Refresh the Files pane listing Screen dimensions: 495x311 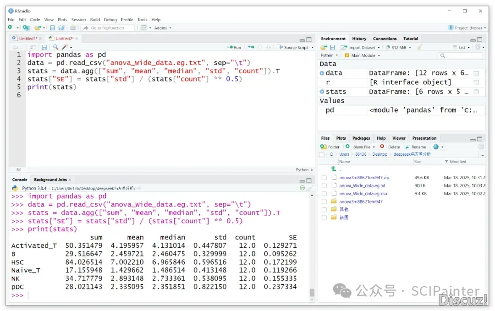pos(481,147)
